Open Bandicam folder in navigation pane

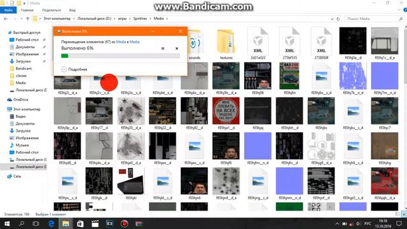[24, 69]
